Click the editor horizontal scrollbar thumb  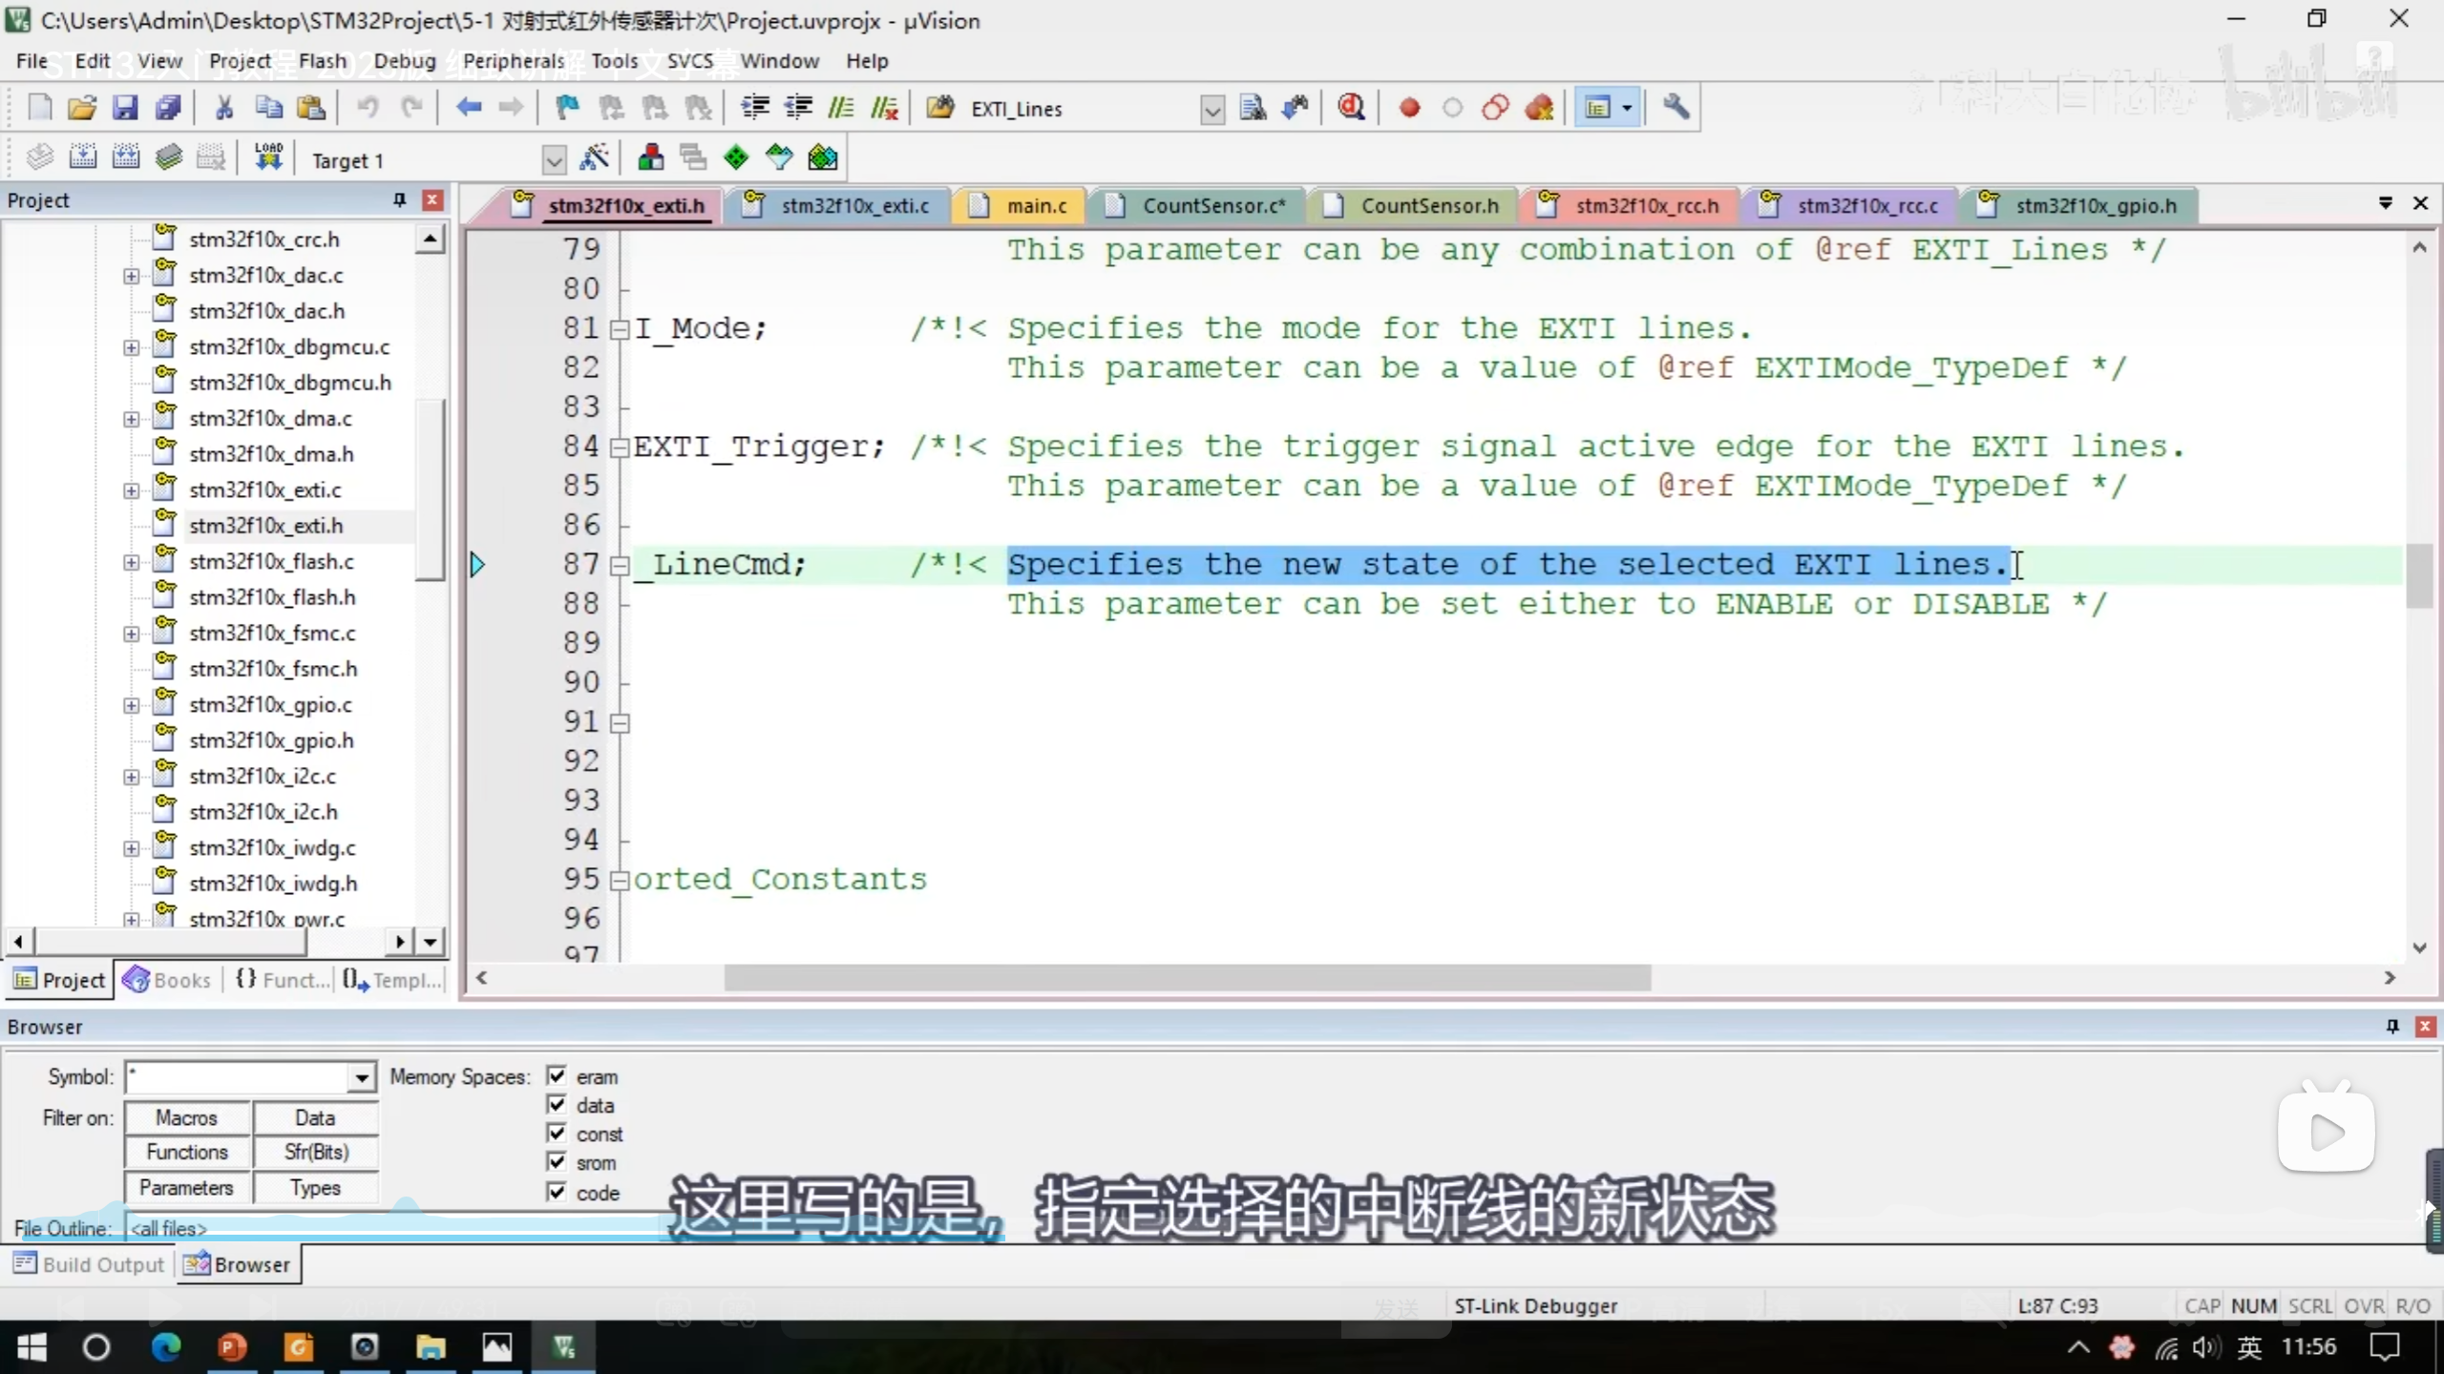coord(1187,978)
